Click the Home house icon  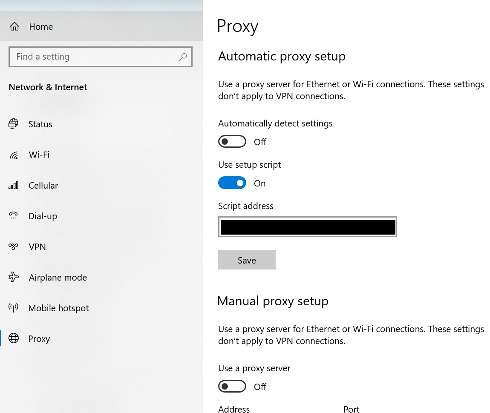[x=14, y=26]
